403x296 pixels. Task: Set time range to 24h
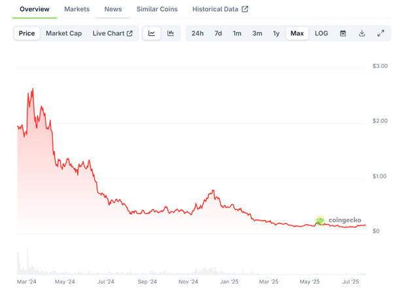coord(198,33)
